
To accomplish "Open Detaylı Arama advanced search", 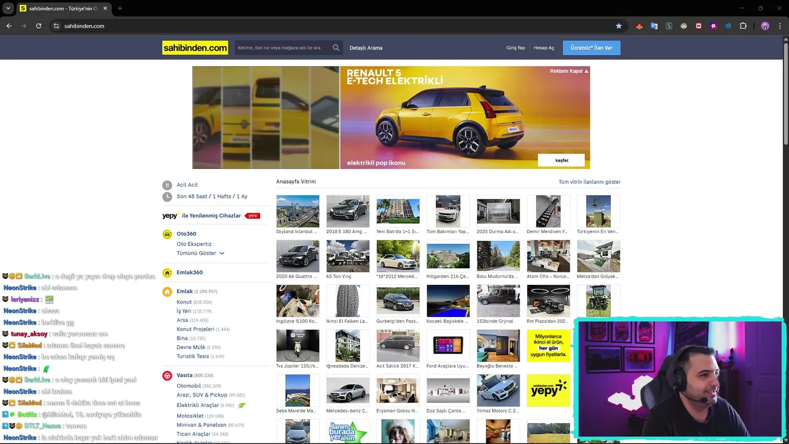I will tap(366, 47).
